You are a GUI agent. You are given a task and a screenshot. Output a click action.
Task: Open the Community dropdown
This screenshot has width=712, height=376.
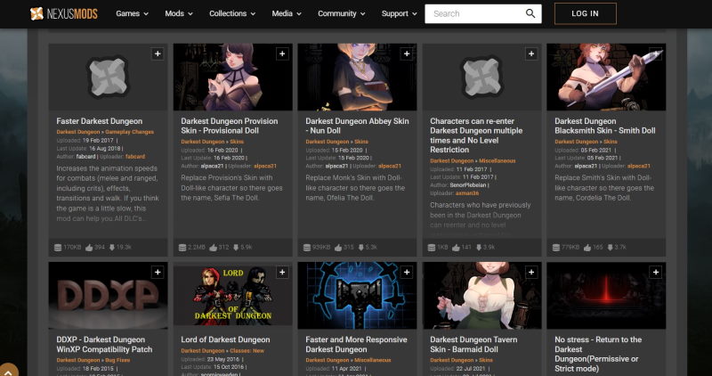coord(342,13)
